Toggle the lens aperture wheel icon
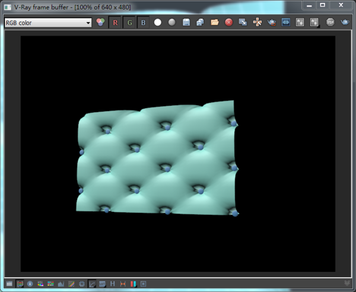The width and height of the screenshot is (356, 292). point(82,284)
